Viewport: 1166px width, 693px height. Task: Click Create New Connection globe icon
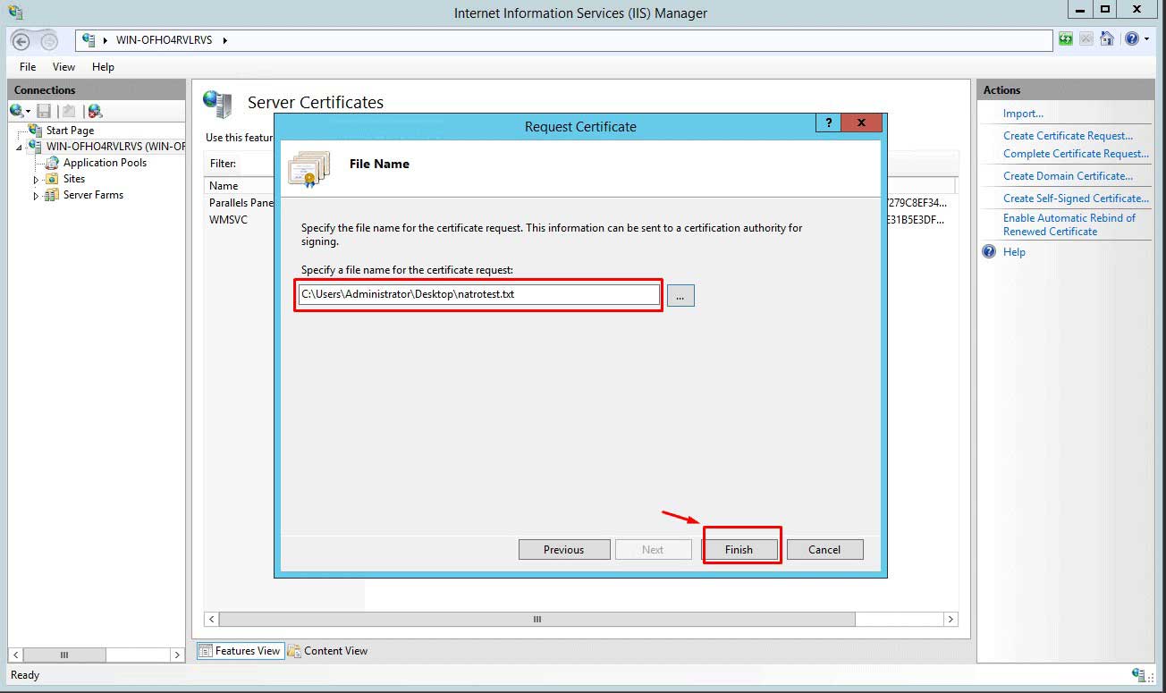[x=17, y=111]
